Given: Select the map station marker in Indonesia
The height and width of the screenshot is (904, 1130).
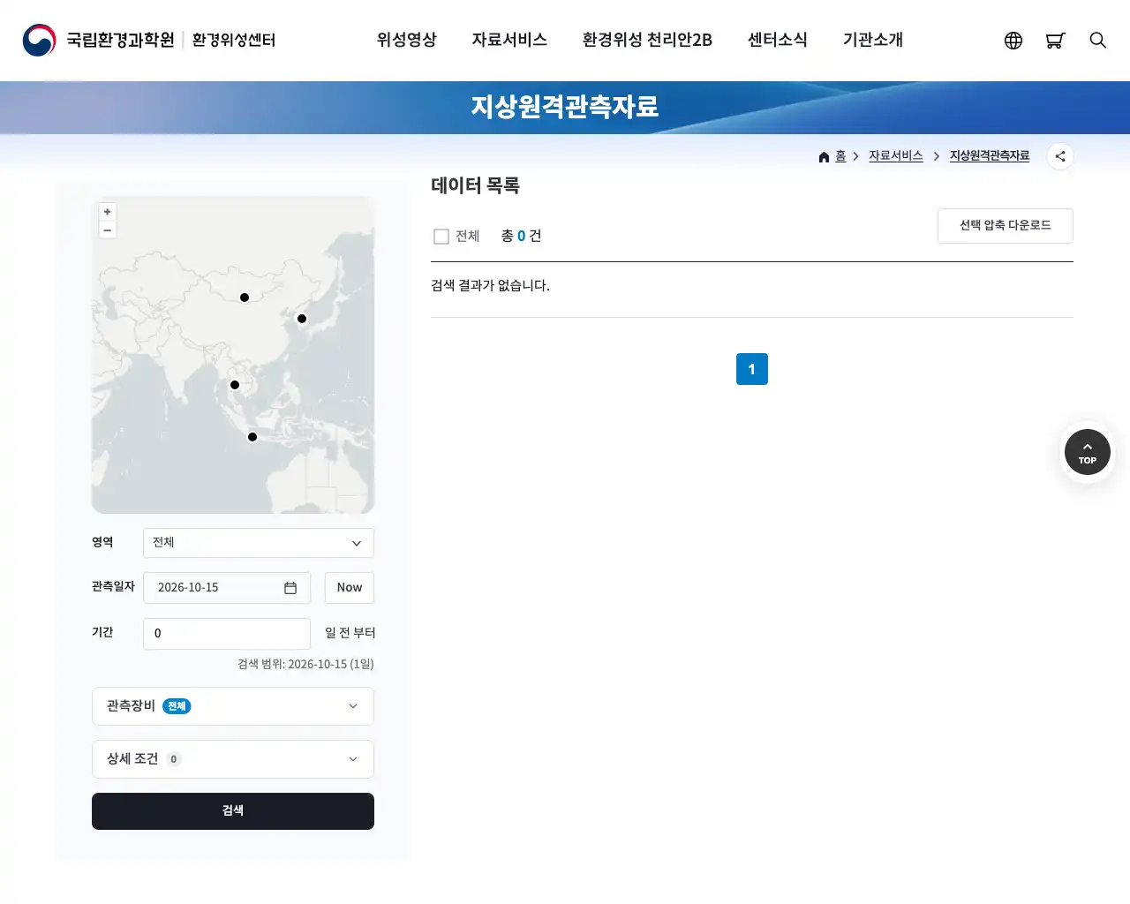Looking at the screenshot, I should [x=252, y=437].
